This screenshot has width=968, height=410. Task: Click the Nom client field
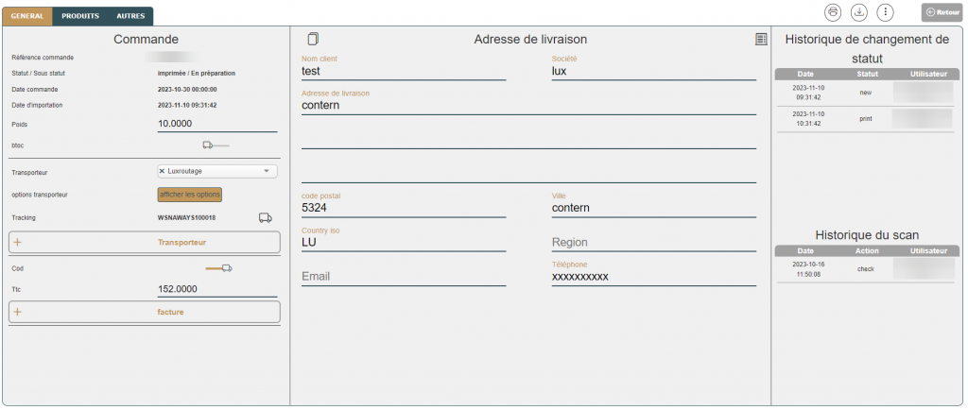click(404, 71)
